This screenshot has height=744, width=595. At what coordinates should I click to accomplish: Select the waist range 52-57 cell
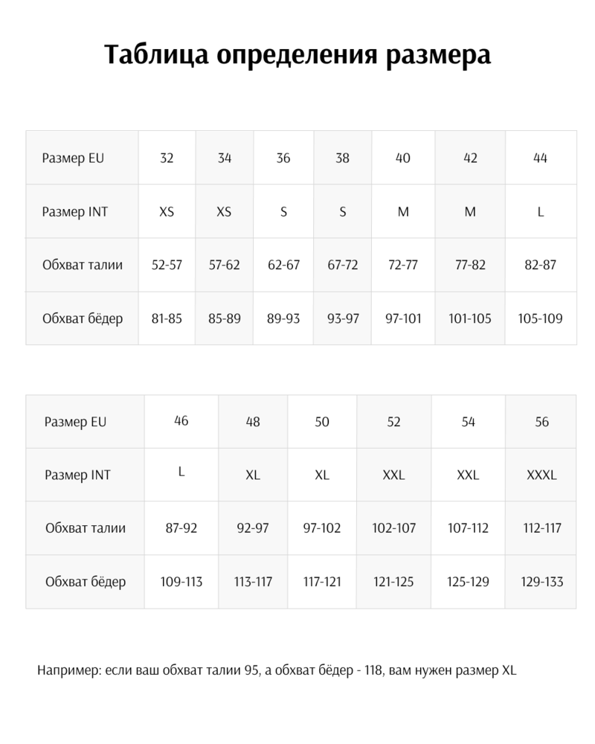click(x=167, y=265)
